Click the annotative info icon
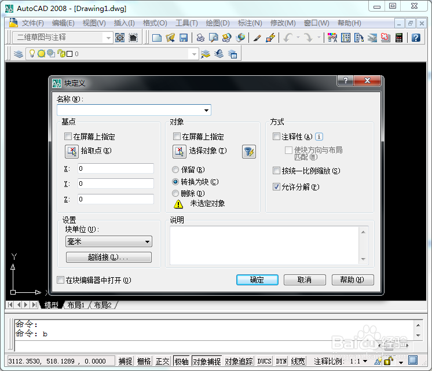Screen dimensions: 432x371 click(x=319, y=137)
